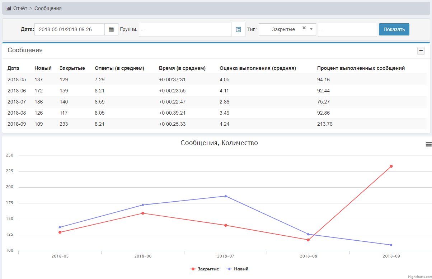Open the group list selector icon
432x279 pixels.
coord(238,29)
